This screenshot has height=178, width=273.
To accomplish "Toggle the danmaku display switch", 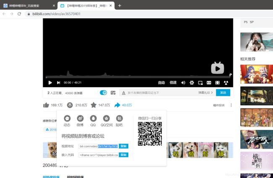I will 103,93.
